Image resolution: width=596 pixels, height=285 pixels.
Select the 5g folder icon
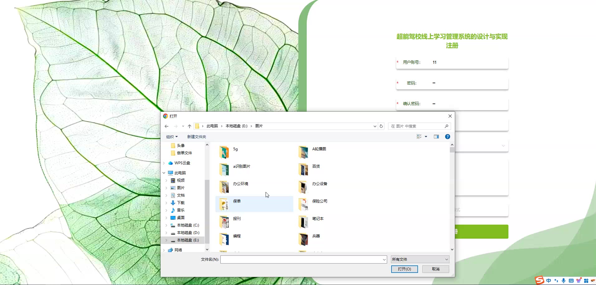coord(224,152)
